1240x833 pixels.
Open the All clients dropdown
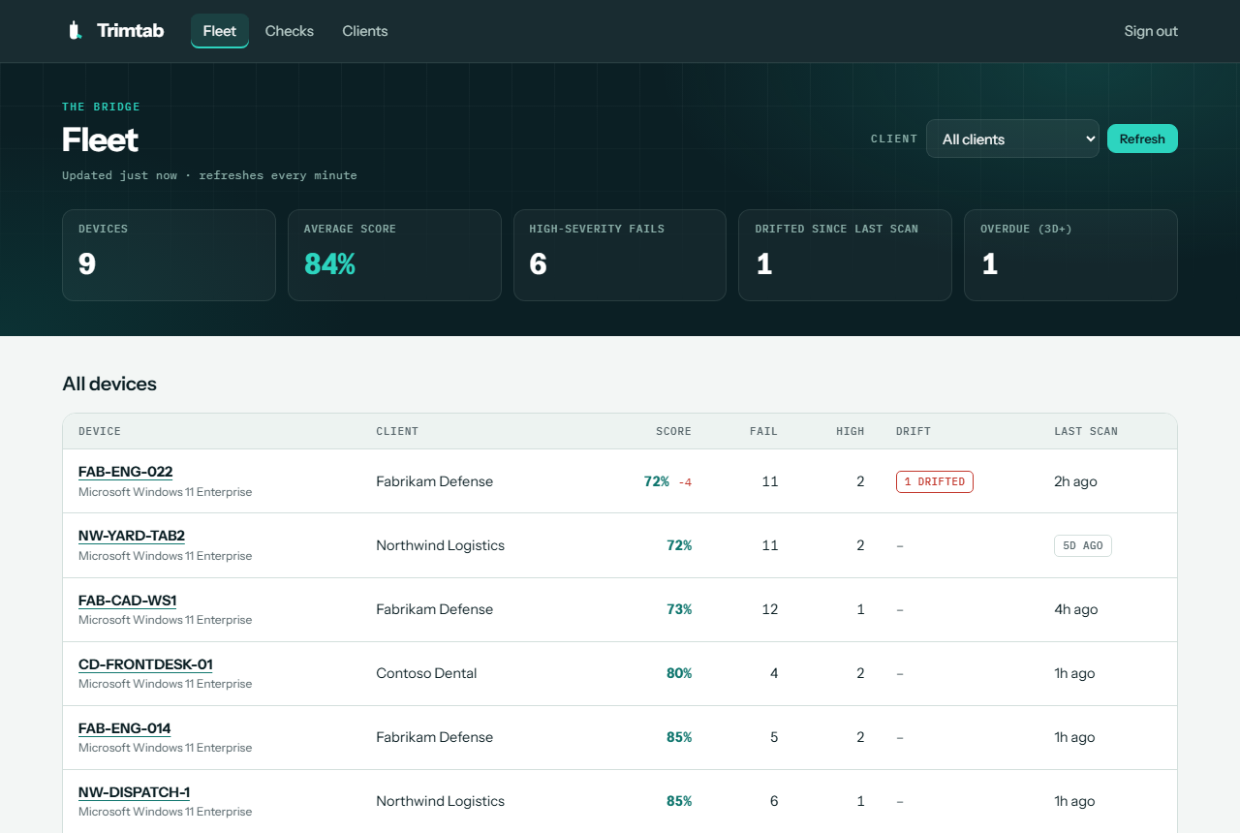coord(1012,139)
